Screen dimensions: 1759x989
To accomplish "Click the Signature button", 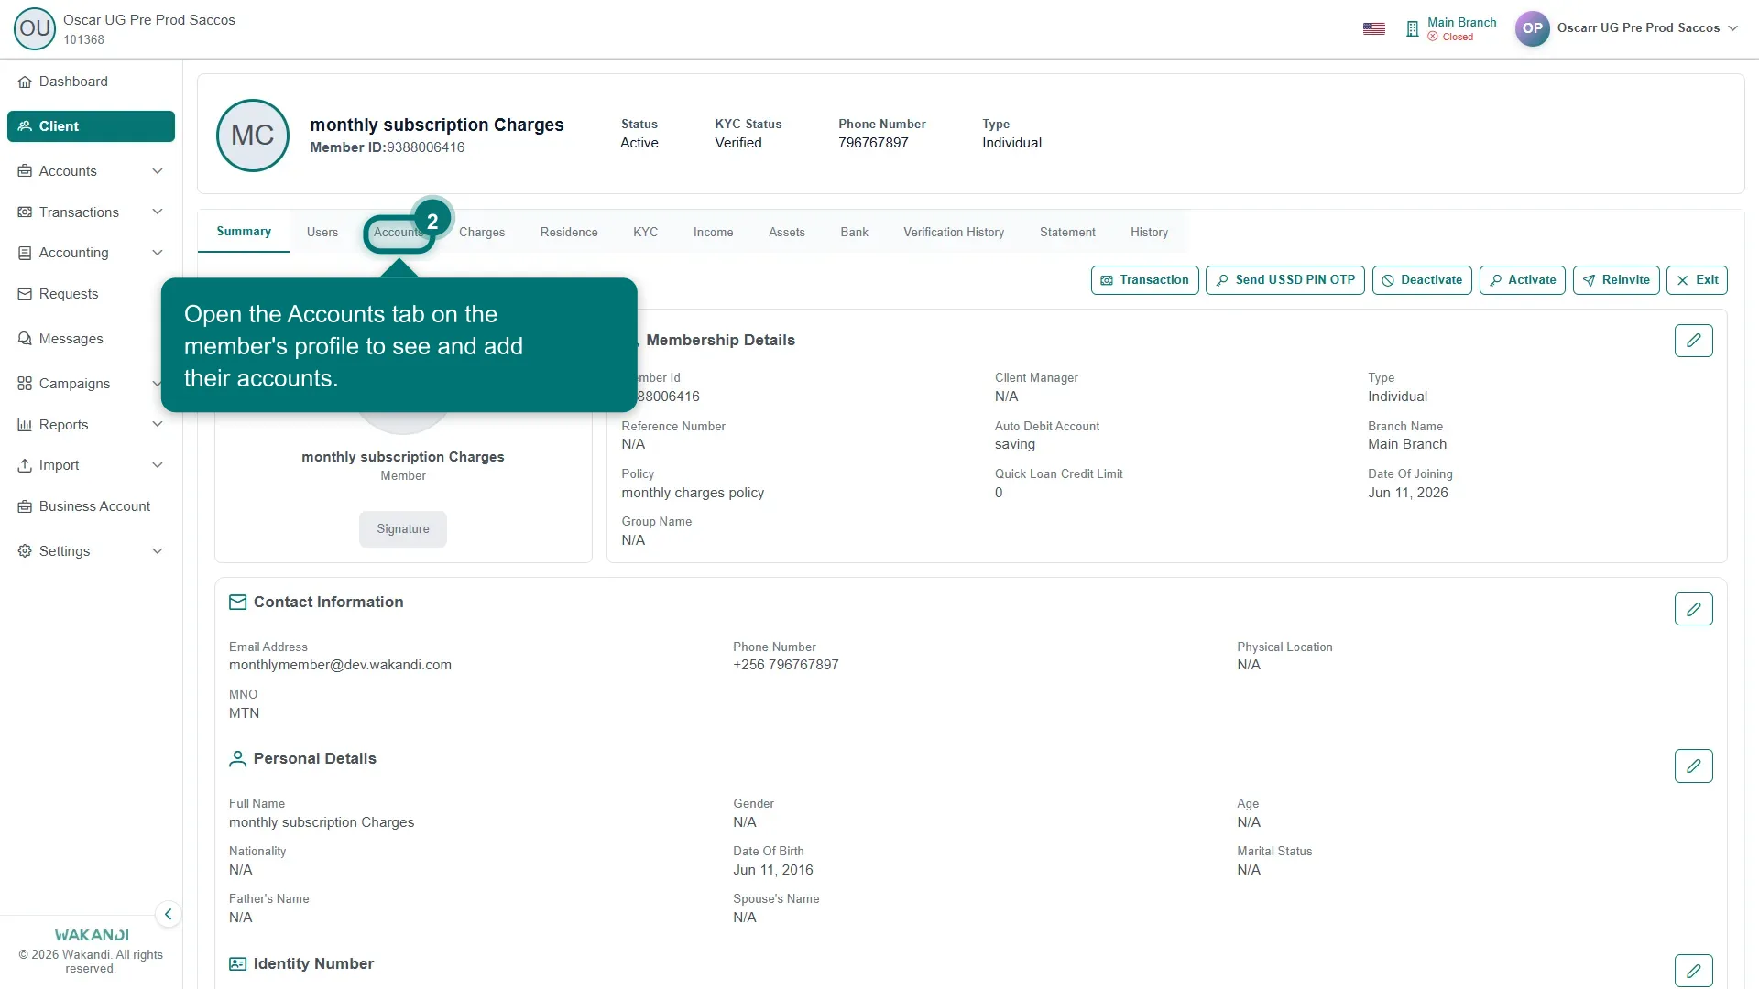I will [403, 529].
